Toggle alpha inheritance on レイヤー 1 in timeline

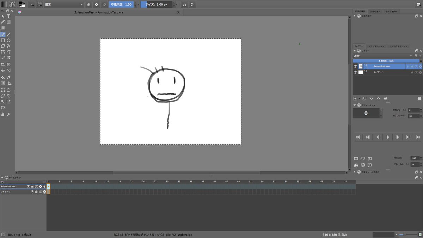coord(40,191)
